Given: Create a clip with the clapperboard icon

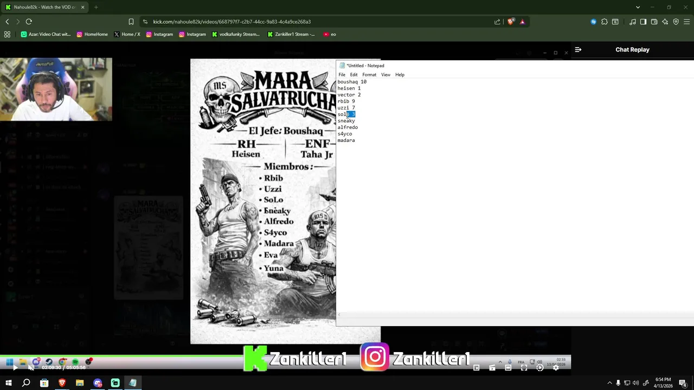Looking at the screenshot, I should pyautogui.click(x=492, y=368).
